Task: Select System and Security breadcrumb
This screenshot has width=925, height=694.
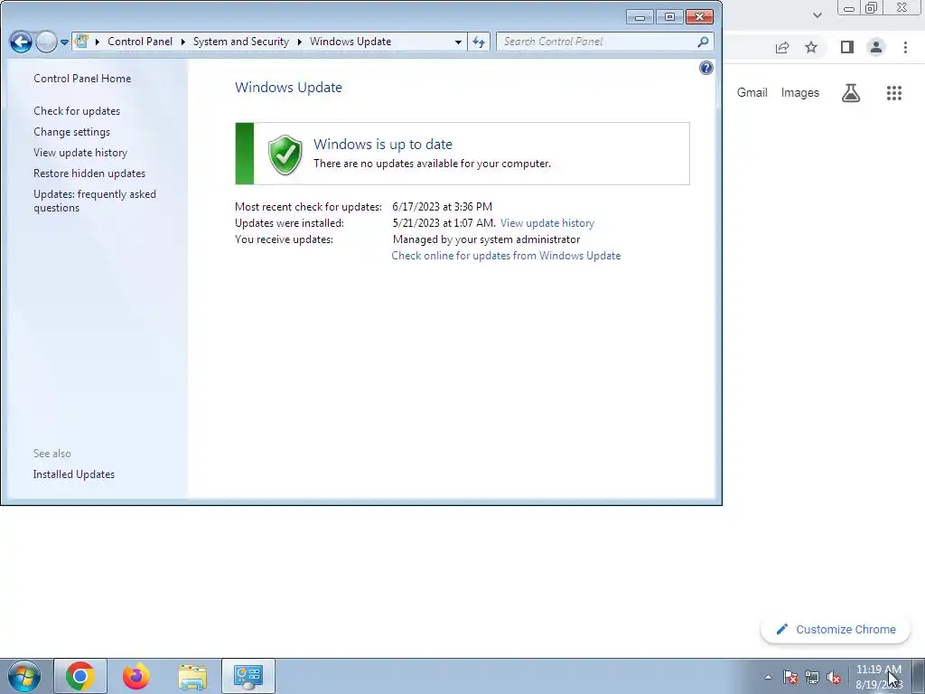Action: coord(240,42)
